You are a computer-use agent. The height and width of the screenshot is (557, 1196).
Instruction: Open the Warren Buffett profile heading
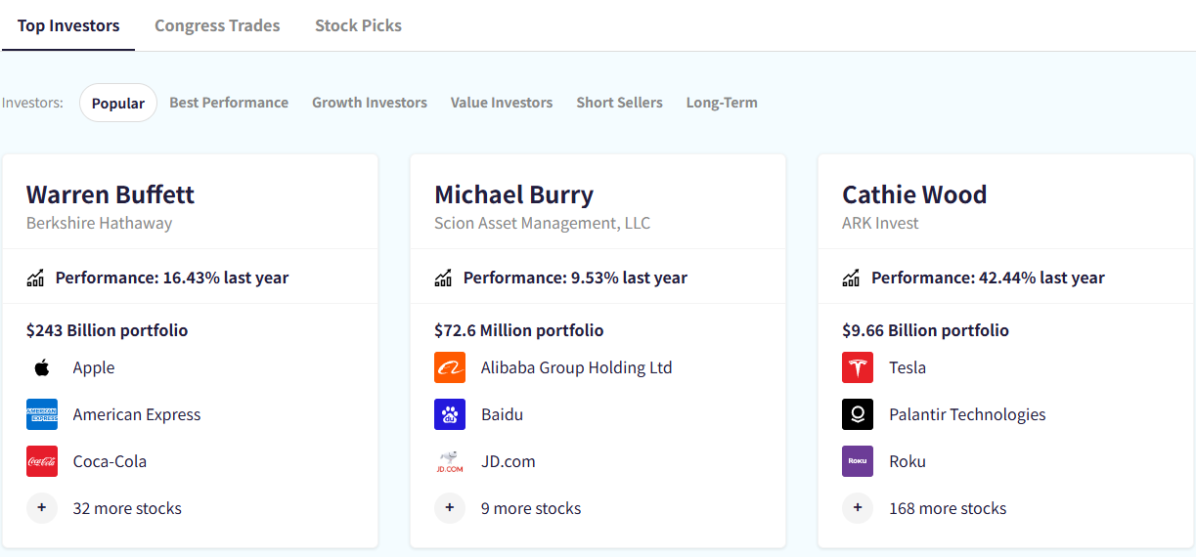(x=111, y=194)
